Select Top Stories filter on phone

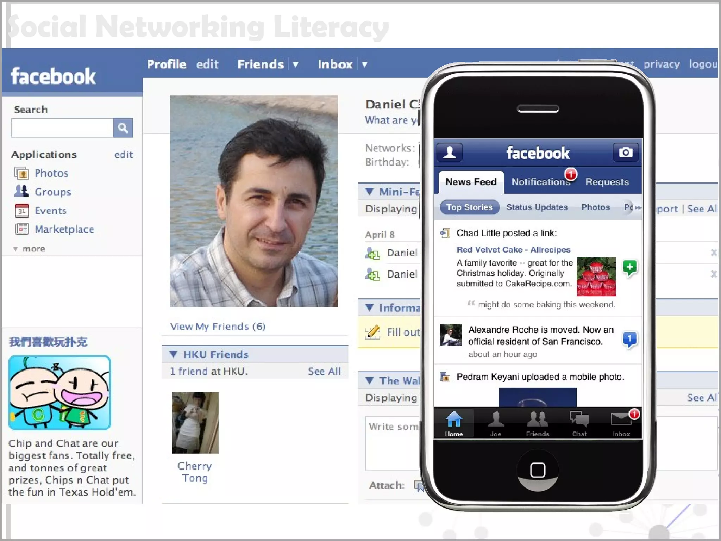tap(469, 207)
